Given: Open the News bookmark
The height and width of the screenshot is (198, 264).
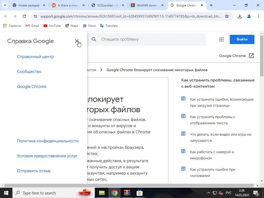Looking at the screenshot, I should pos(89,26).
